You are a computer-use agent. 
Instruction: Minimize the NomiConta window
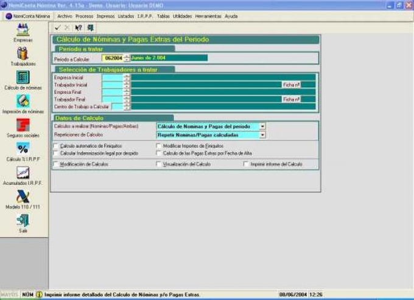click(x=390, y=5)
